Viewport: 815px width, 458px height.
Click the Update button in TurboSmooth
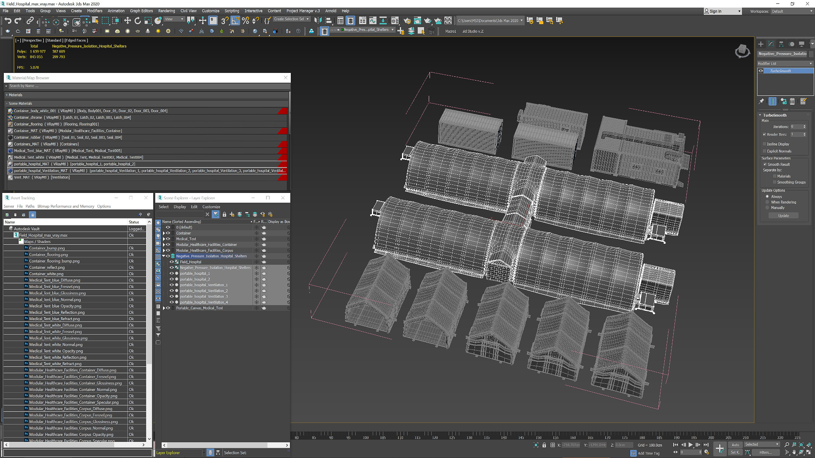784,216
